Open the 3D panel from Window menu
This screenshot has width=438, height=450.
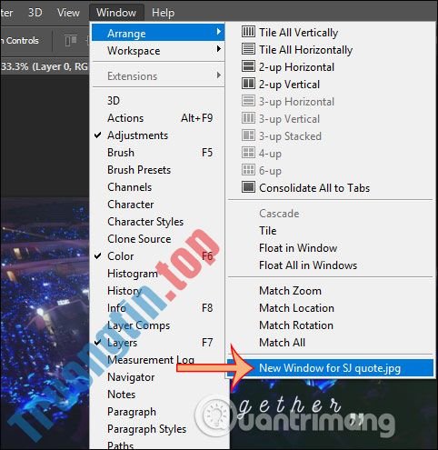pyautogui.click(x=114, y=101)
